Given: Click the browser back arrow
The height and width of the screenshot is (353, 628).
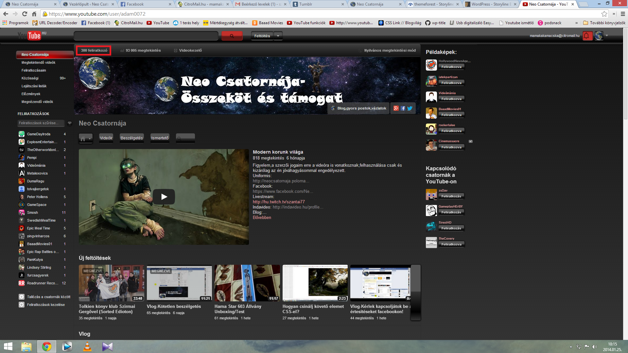Looking at the screenshot, I should tap(6, 14).
